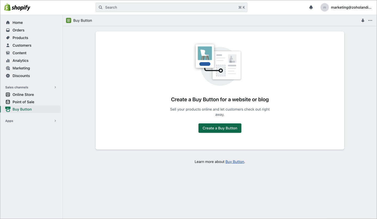The width and height of the screenshot is (377, 219).
Task: Click the 'Sell your products online' description text
Action: tap(220, 112)
